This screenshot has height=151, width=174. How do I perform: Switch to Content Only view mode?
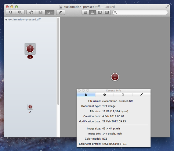pyautogui.click(x=85, y=12)
